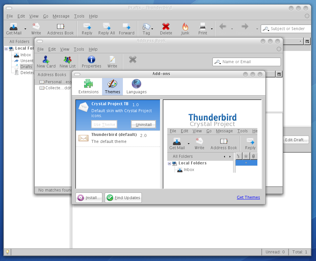316x261 pixels.
Task: Click the Thunderbird Crystal Project preview image
Action: tap(212, 143)
